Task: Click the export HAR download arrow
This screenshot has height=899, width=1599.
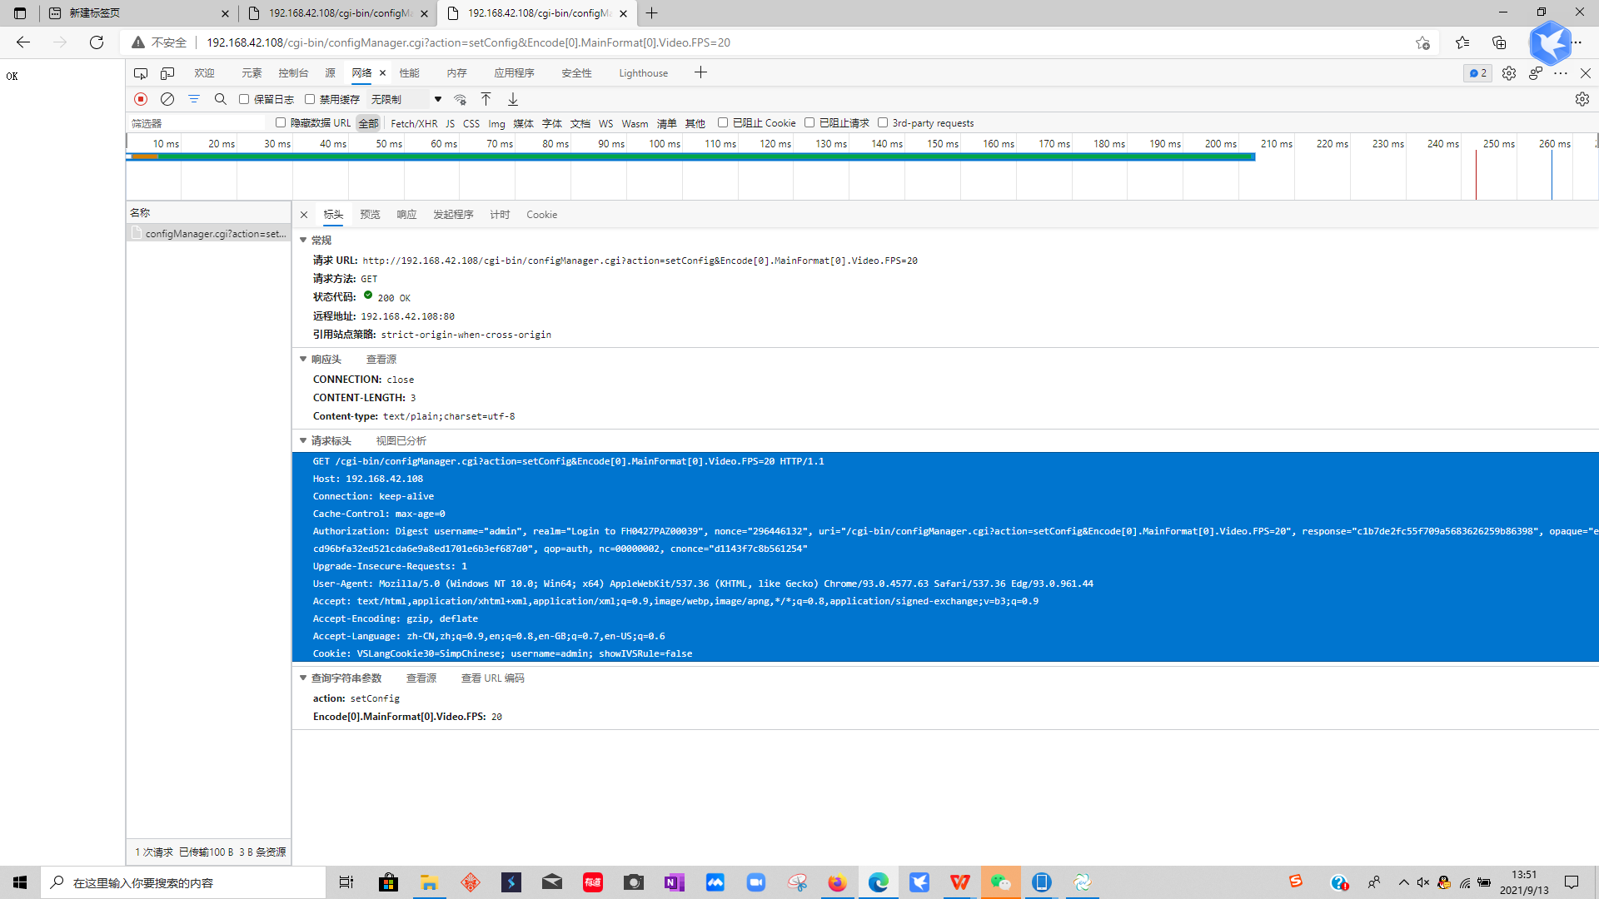Action: pyautogui.click(x=513, y=99)
